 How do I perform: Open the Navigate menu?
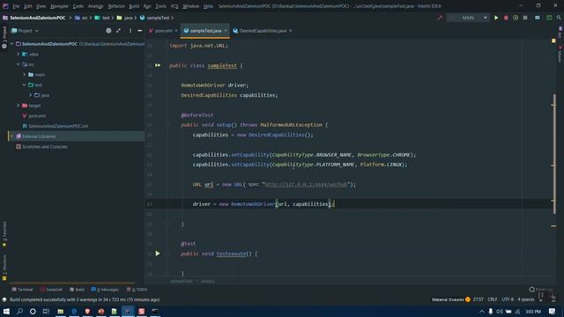pyautogui.click(x=59, y=6)
